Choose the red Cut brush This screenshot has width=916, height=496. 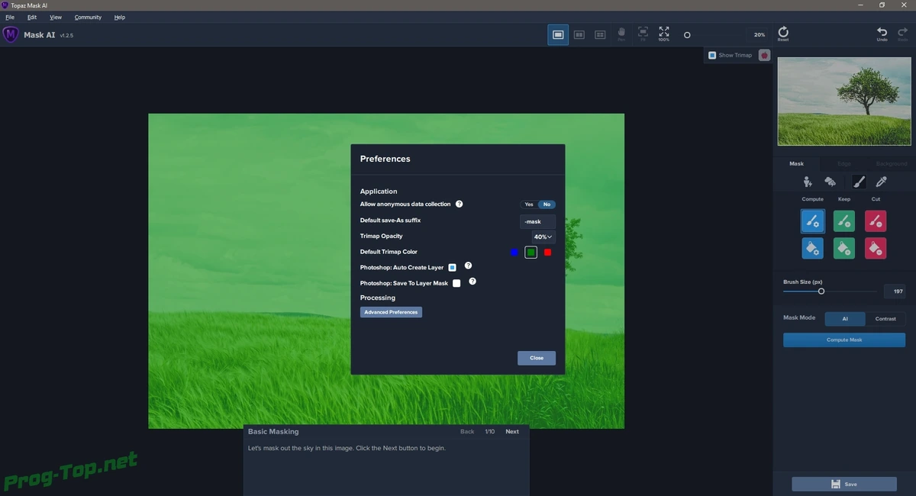(876, 221)
